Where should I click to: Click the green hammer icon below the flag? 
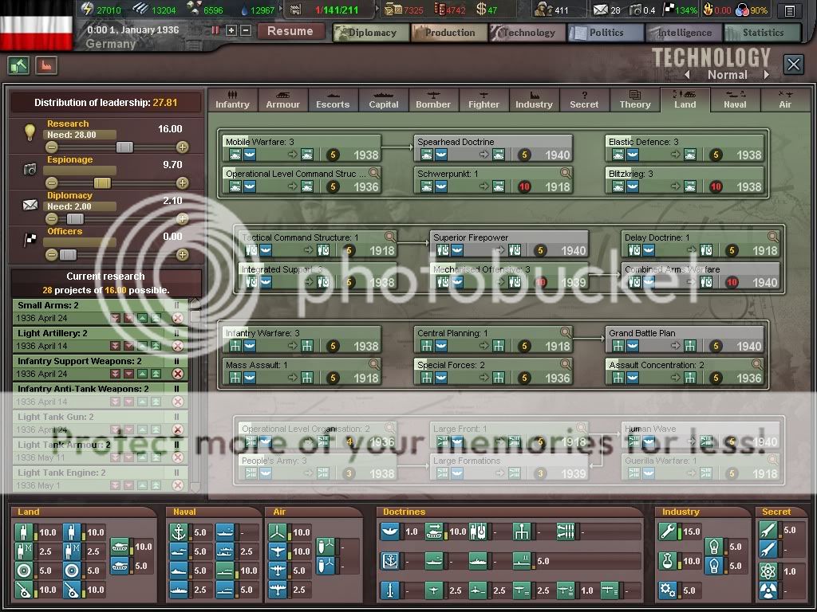point(19,65)
